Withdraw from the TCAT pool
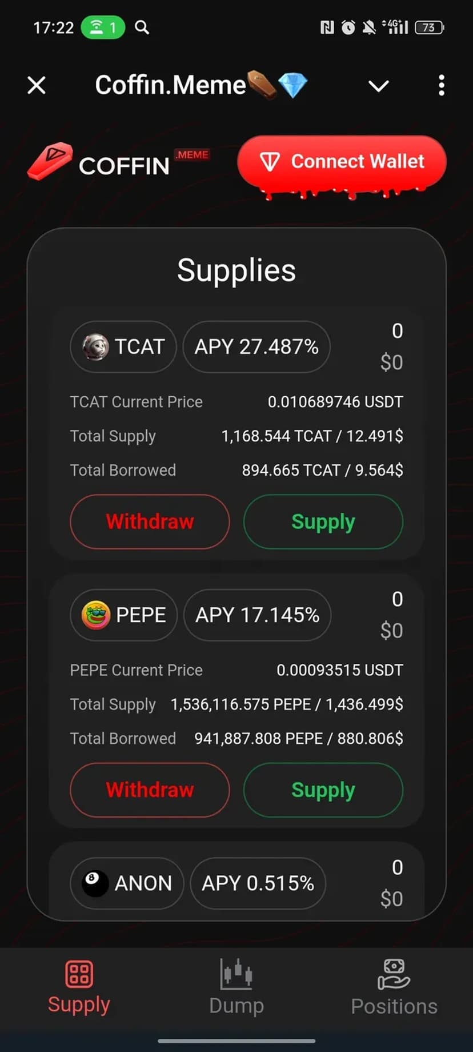 pyautogui.click(x=150, y=521)
